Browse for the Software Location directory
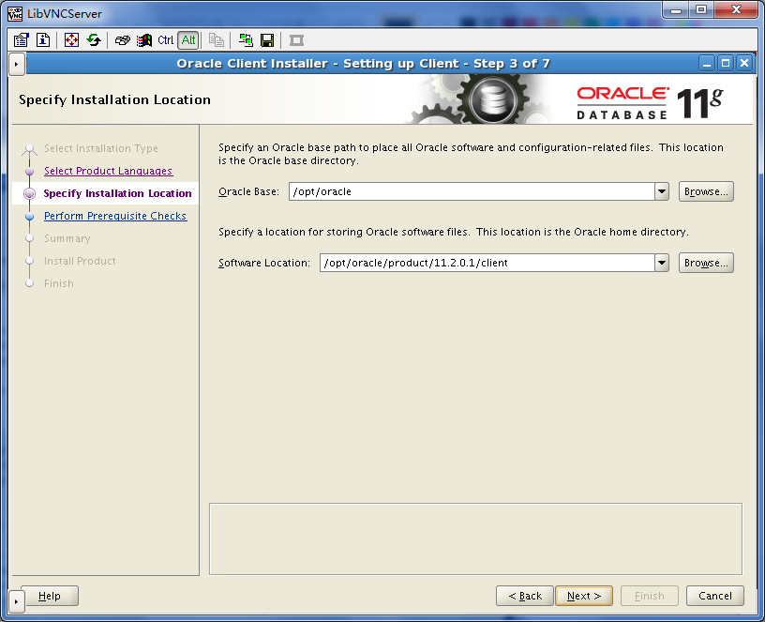Viewport: 765px width, 622px height. [706, 263]
